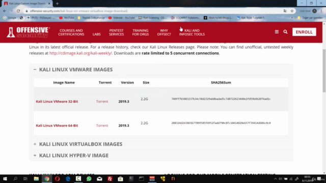Screen dimensions: 326x183
Task: Open WhatsApp from the taskbar
Action: click(89, 178)
